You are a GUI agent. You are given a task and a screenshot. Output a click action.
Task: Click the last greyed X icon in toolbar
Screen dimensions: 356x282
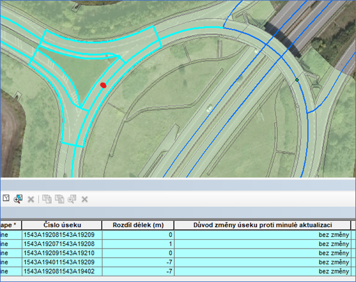click(x=85, y=199)
